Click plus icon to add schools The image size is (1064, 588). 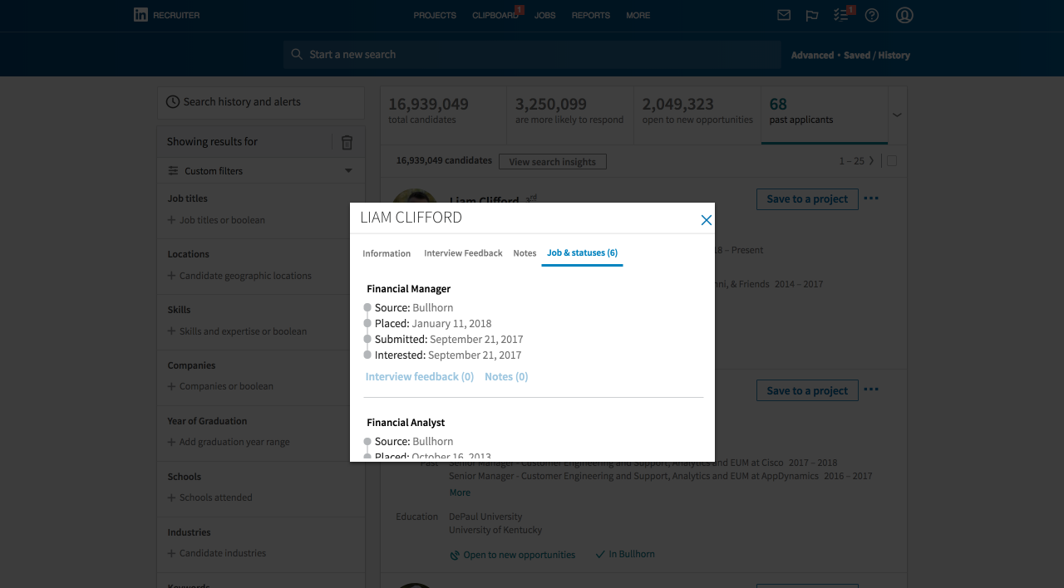(x=171, y=497)
